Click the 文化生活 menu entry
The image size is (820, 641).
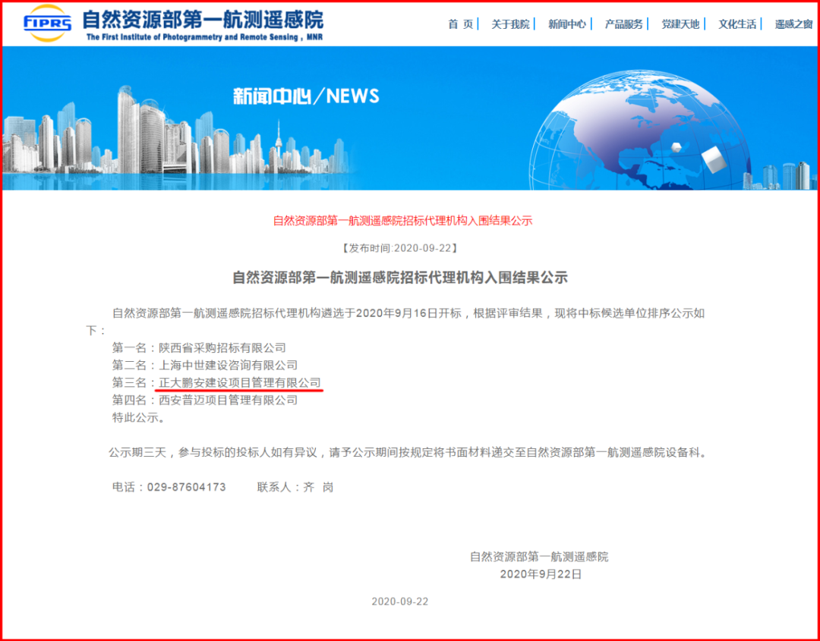point(737,24)
